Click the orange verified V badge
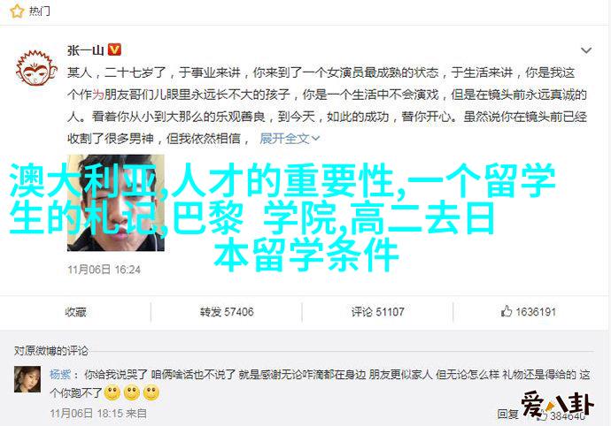Viewport: 611px width, 426px height. (114, 49)
